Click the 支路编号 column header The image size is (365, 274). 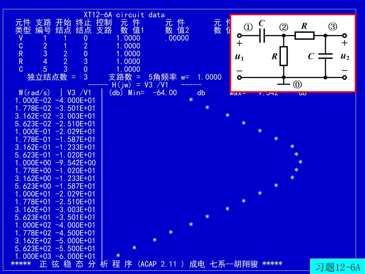(43, 26)
